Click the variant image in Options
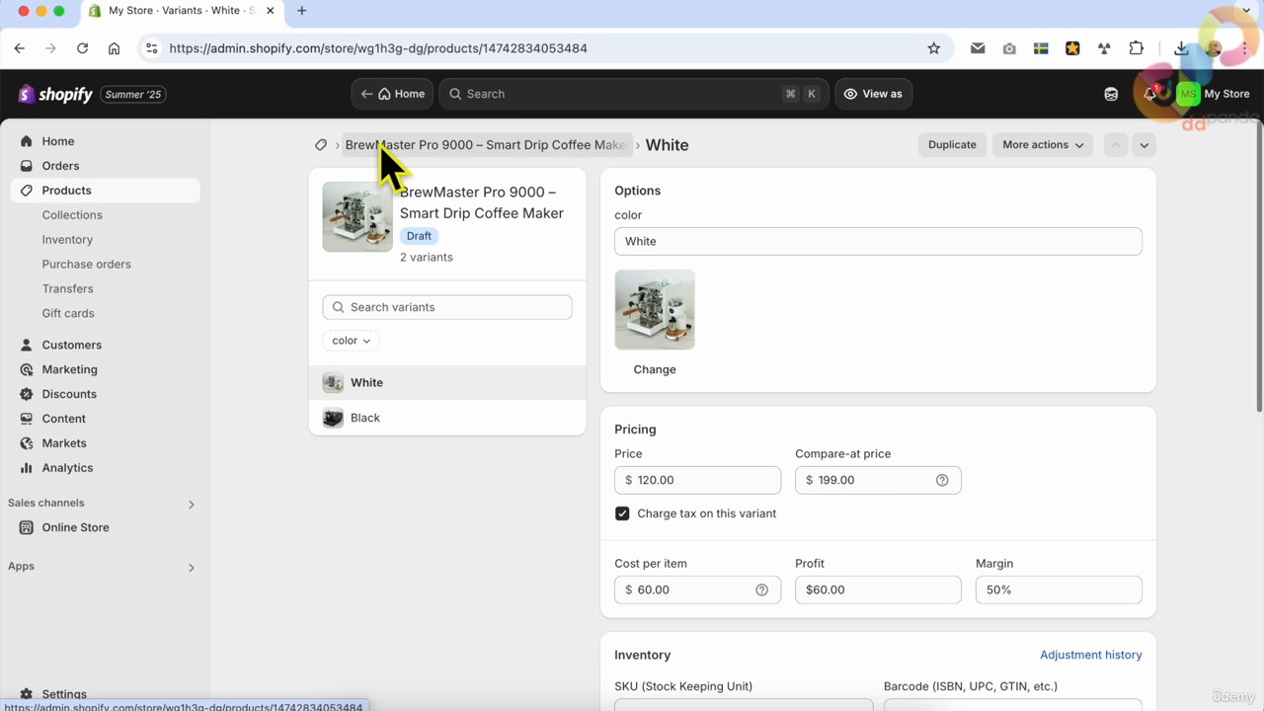1264x711 pixels. click(x=655, y=309)
